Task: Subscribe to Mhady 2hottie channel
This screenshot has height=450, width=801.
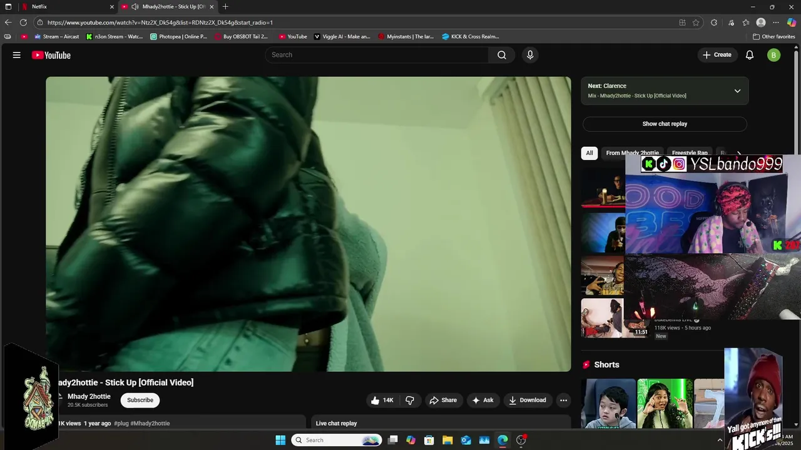Action: click(x=140, y=400)
